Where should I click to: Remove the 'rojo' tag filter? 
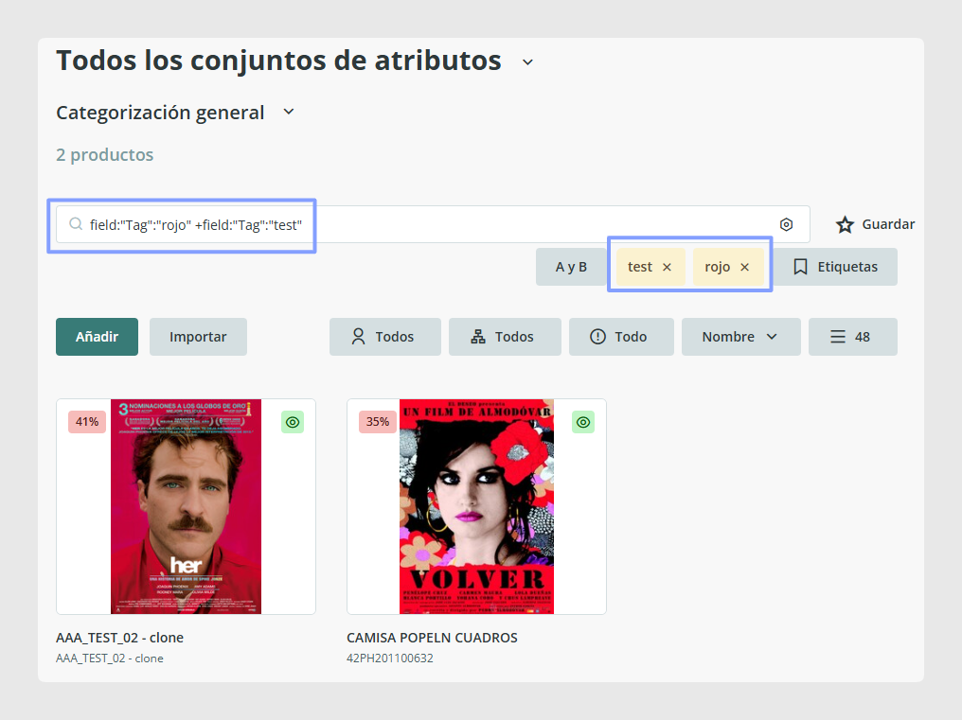744,267
